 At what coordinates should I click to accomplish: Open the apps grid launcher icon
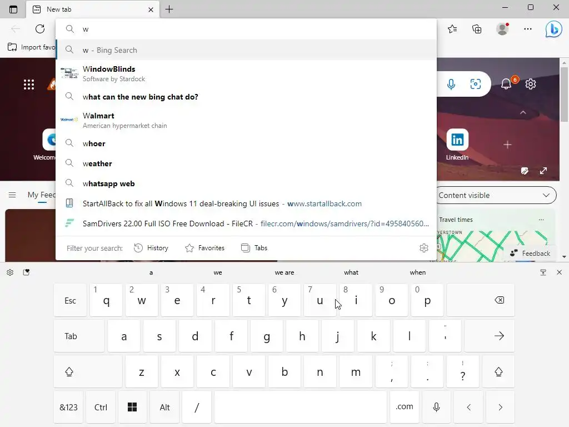coord(29,85)
